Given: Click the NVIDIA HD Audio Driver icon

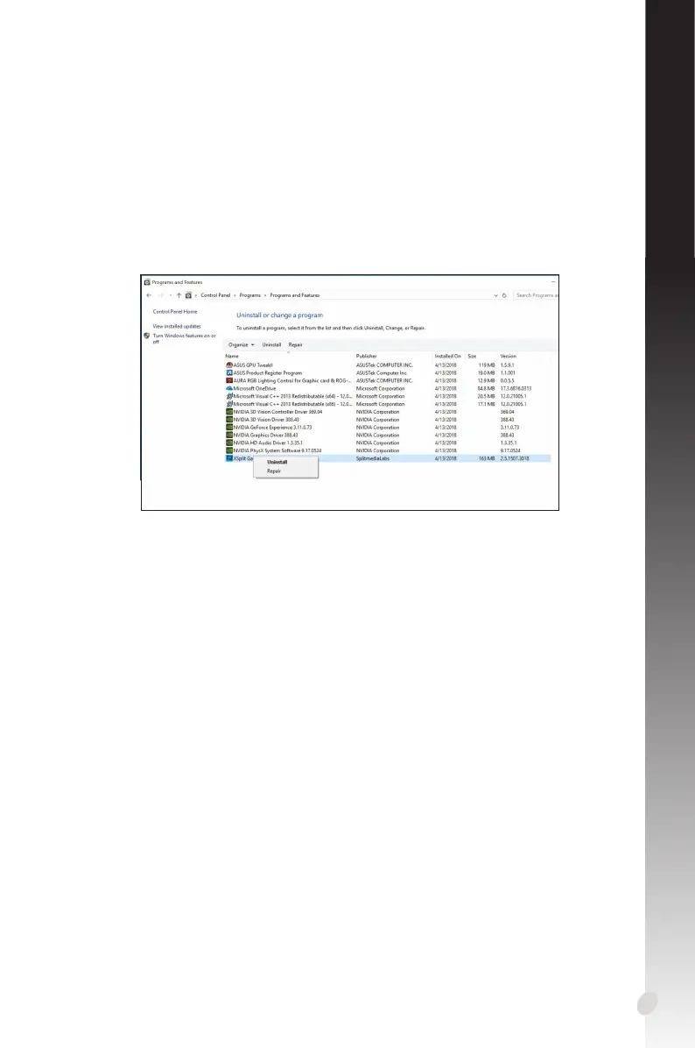Looking at the screenshot, I should (229, 443).
